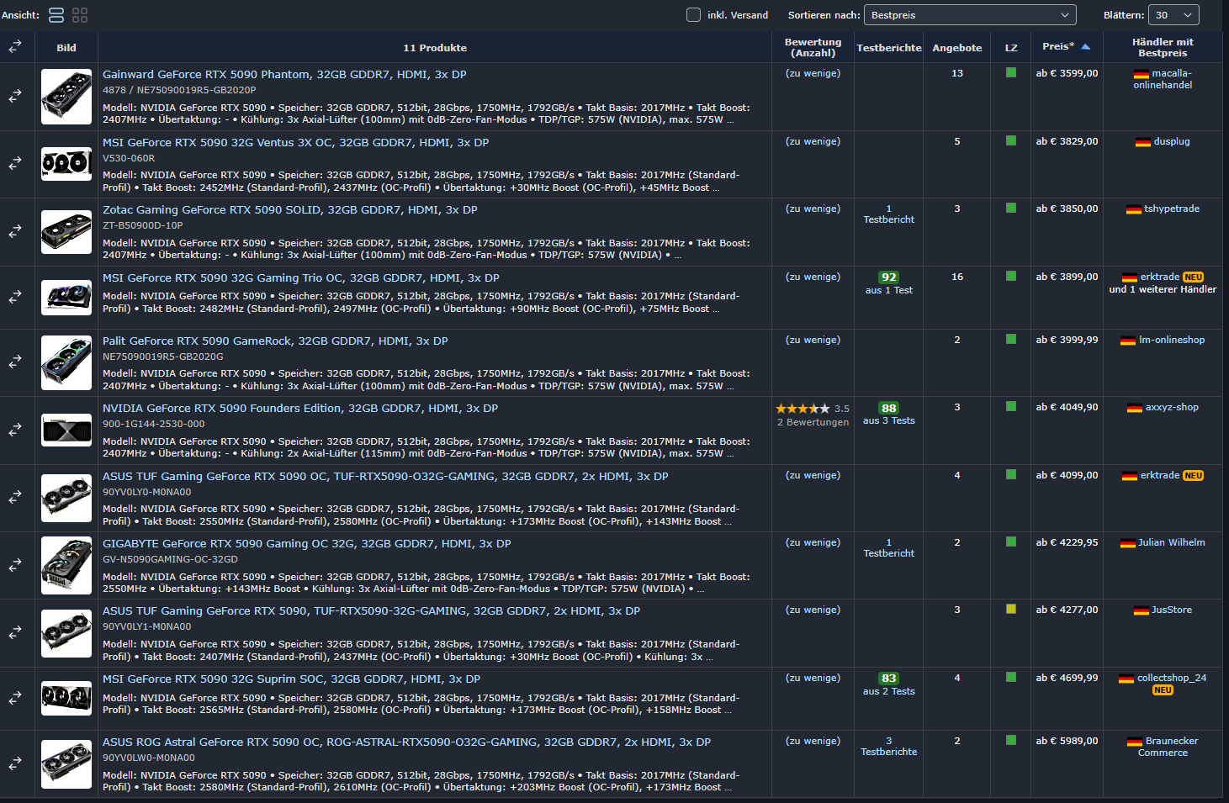Click green 88 test score badge
Image resolution: width=1229 pixels, height=803 pixels.
[889, 408]
